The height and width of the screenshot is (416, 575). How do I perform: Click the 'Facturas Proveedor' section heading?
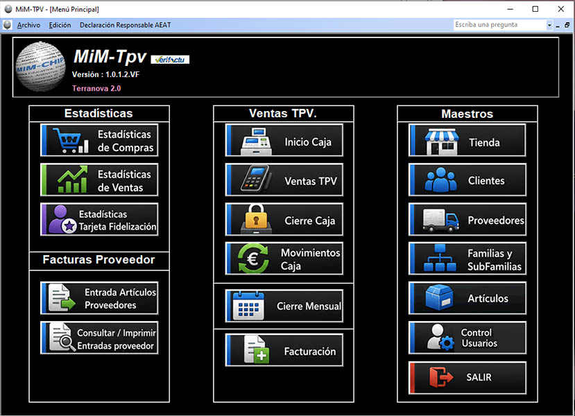pos(98,259)
